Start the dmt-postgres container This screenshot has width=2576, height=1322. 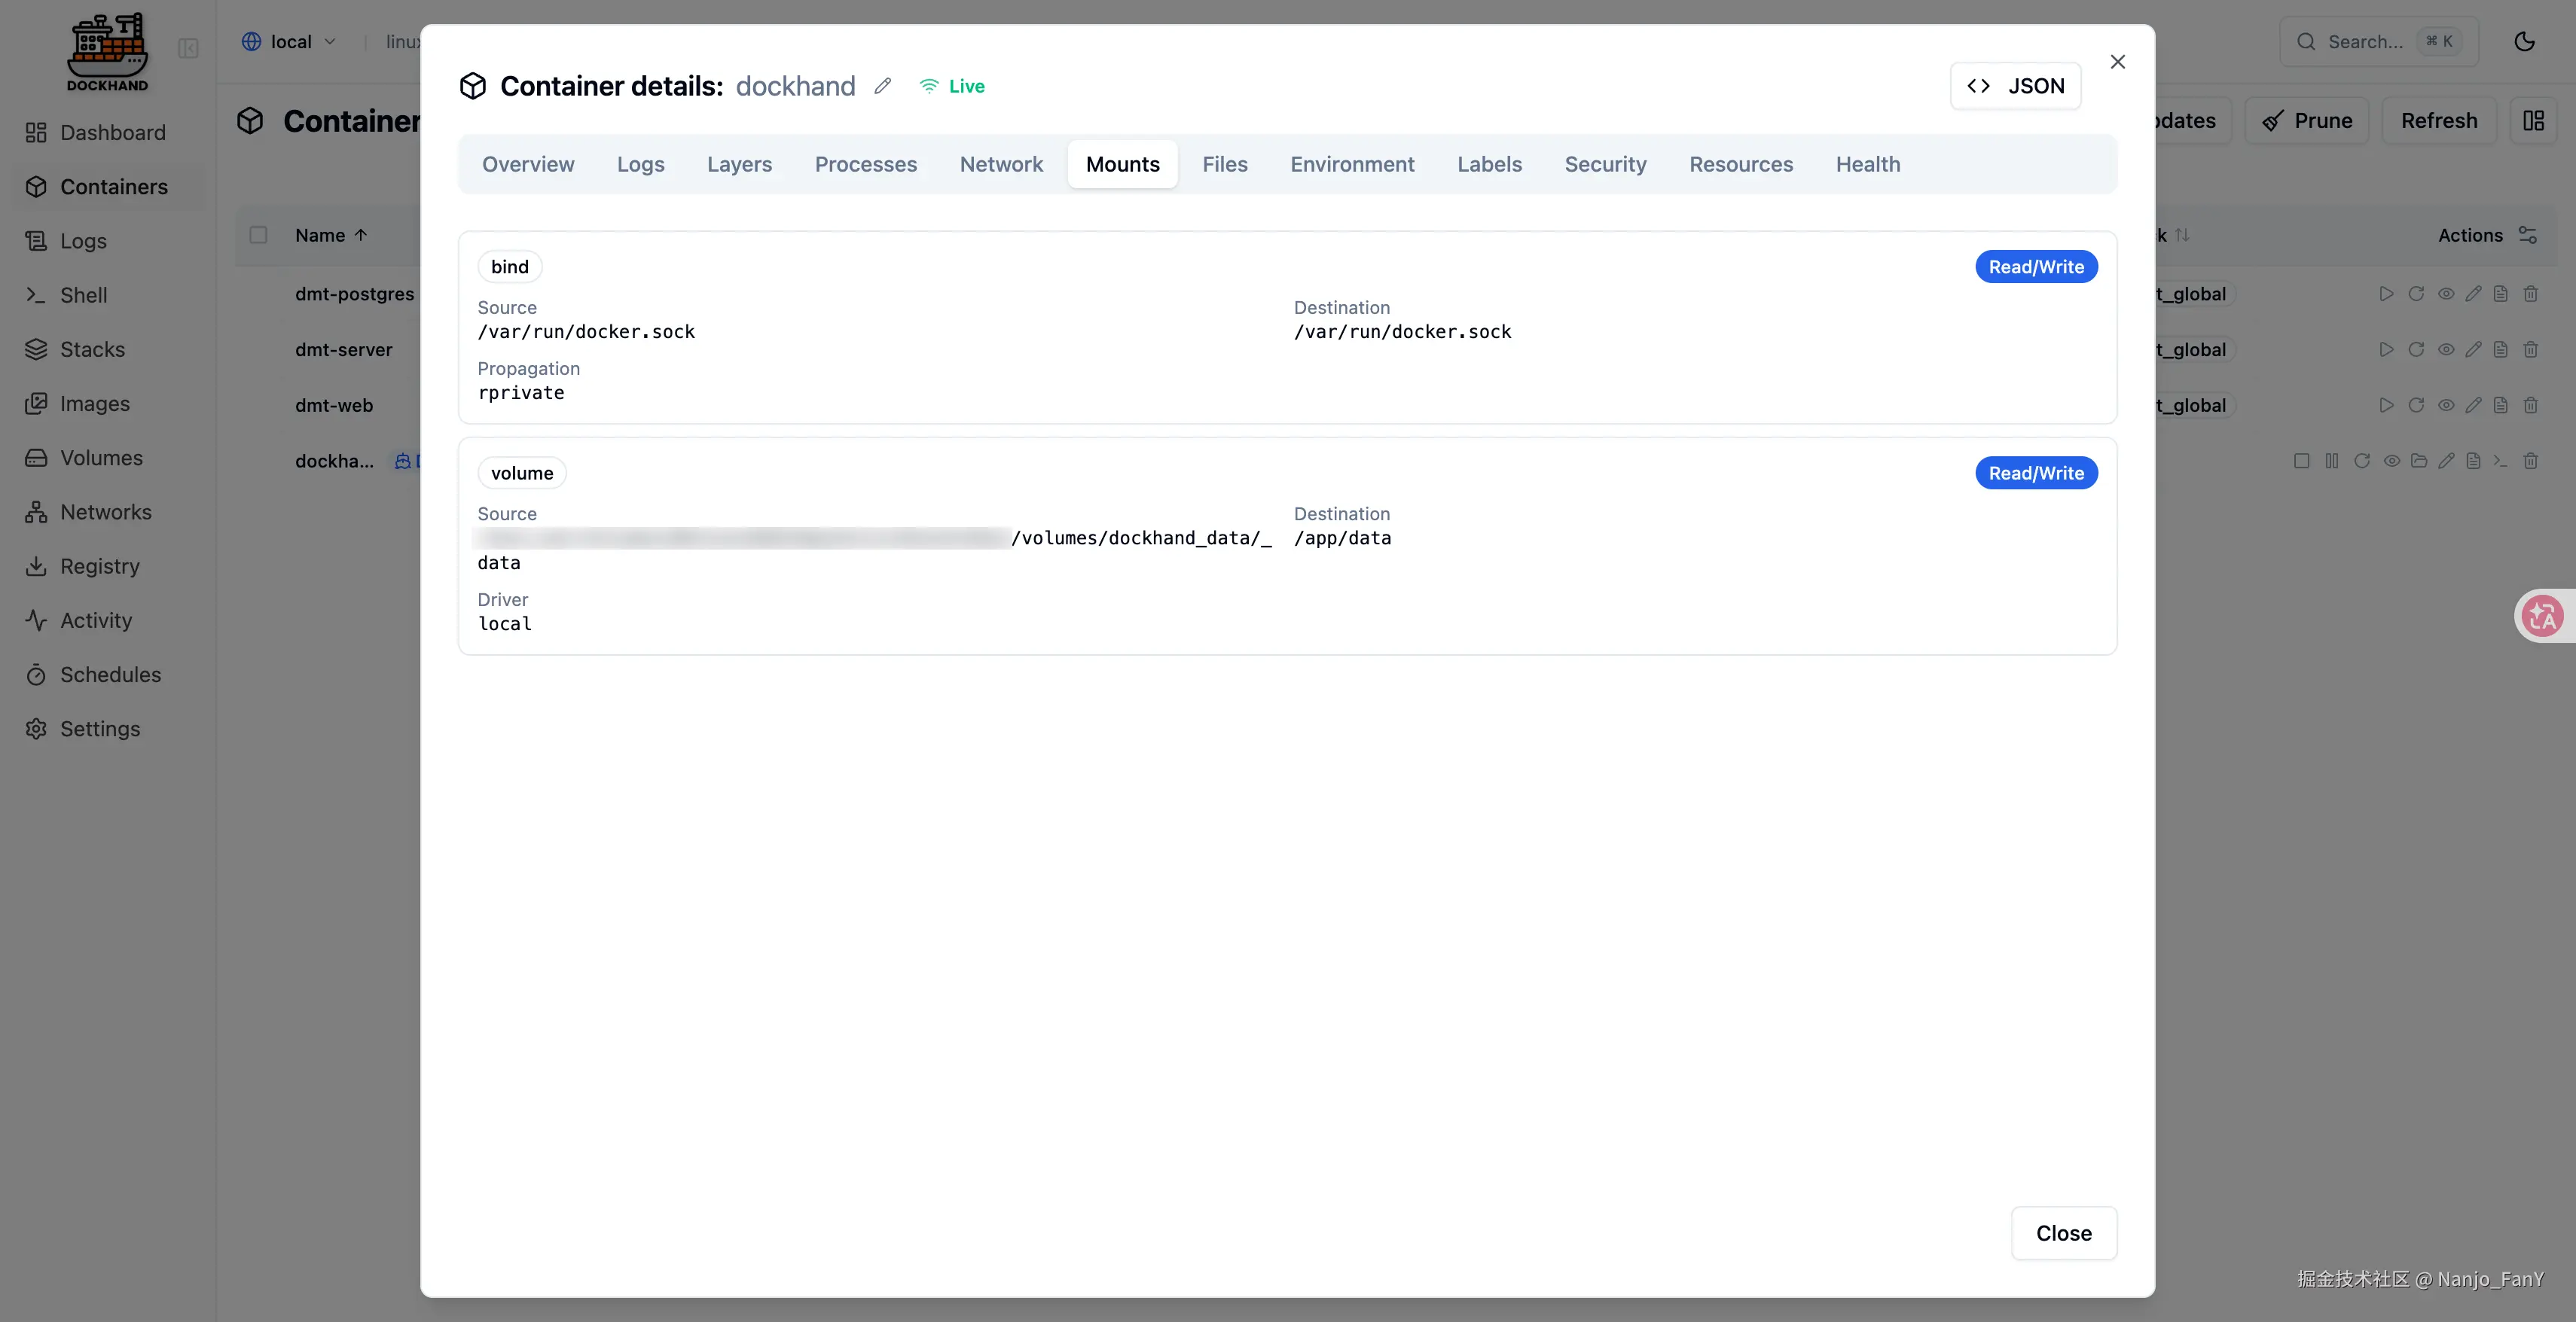pos(2386,294)
